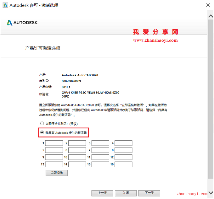This screenshot has width=214, height=199.
Task: Go back with the 上一步 button
Action: 102,193
